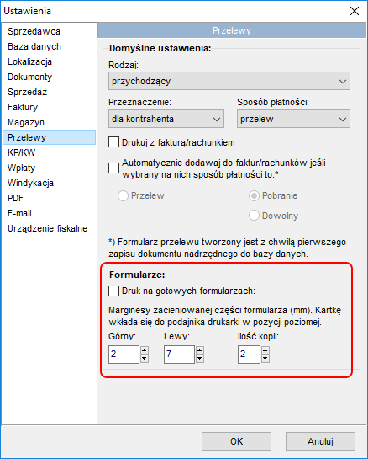Toggle Automatycznie dodawaj do faktur checkbox
Screen dimensions: 368x459
point(113,168)
